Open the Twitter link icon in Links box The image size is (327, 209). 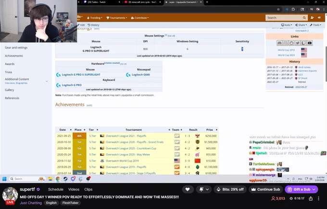(298, 43)
